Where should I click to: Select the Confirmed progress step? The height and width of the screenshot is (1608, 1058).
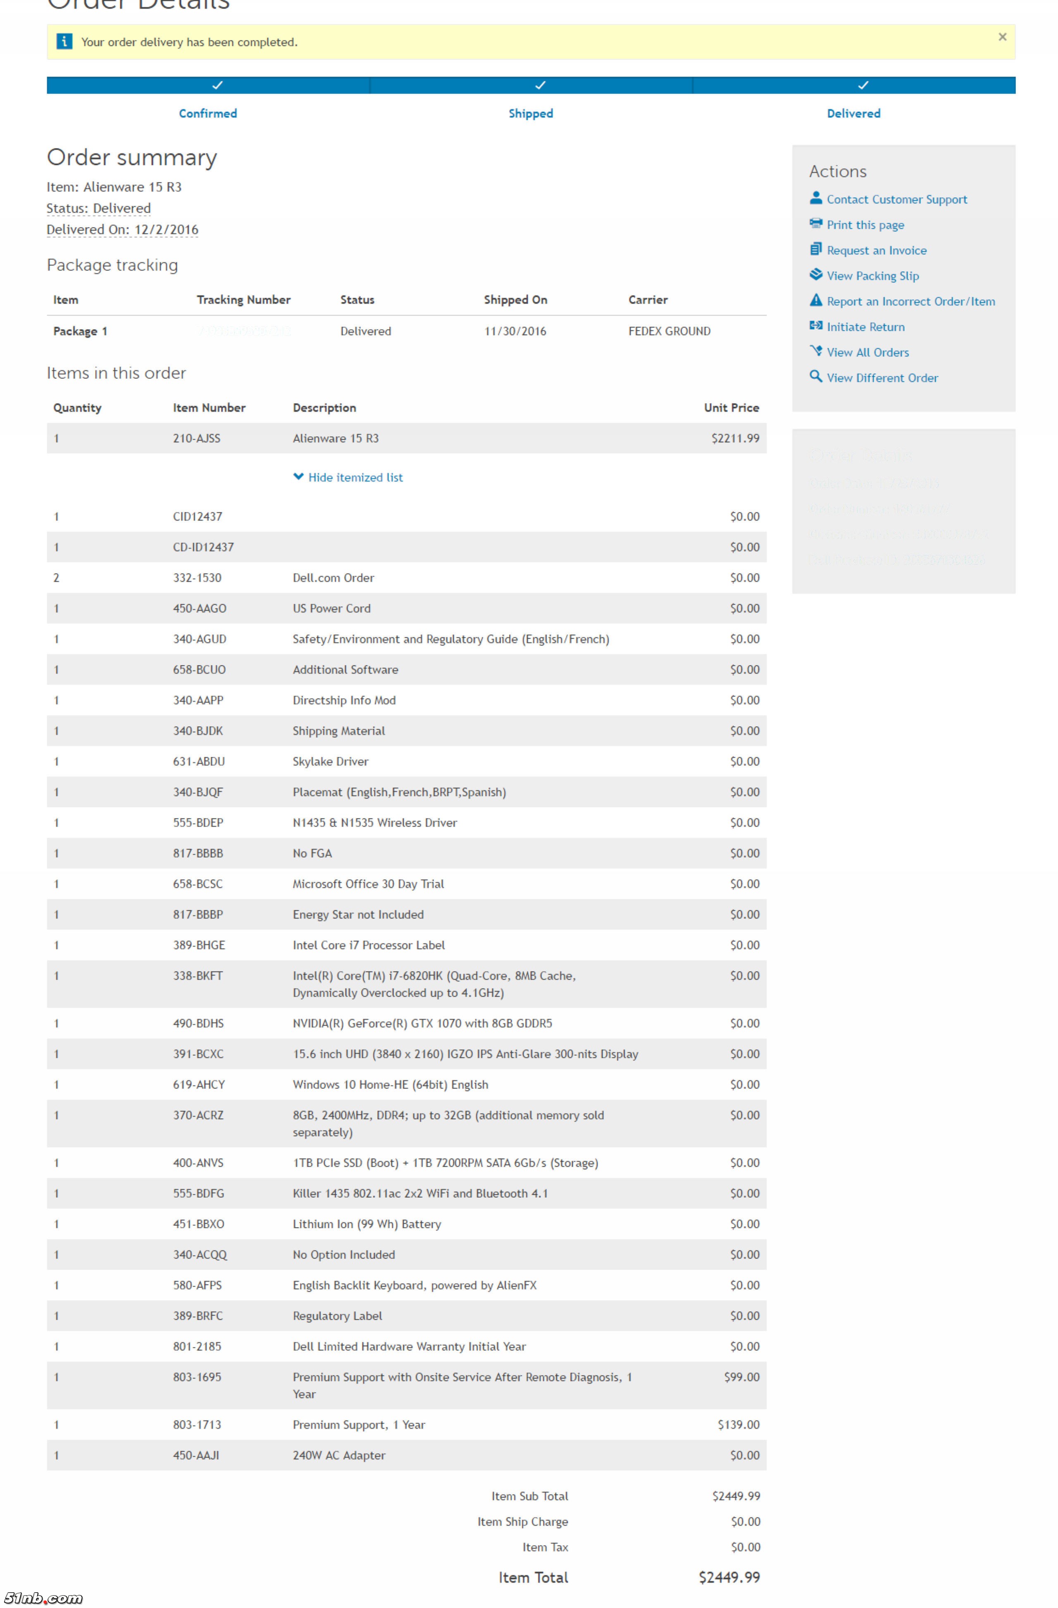click(208, 113)
